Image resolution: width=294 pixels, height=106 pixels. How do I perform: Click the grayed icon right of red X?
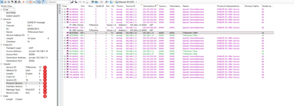pyautogui.click(x=27, y=2)
